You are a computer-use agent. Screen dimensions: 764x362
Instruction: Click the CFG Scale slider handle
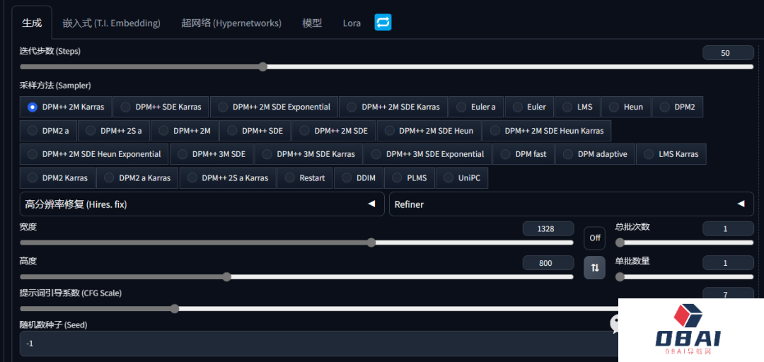[x=175, y=308]
